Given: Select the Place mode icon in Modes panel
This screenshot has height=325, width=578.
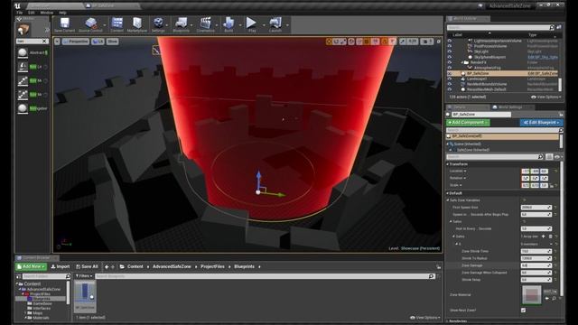Looking at the screenshot, I should (x=23, y=29).
